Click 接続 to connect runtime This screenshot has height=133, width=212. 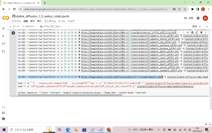pyautogui.click(x=195, y=27)
